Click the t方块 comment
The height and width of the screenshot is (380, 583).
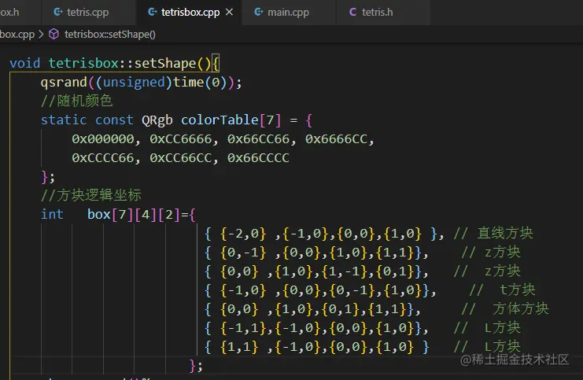pyautogui.click(x=518, y=290)
